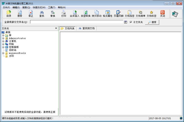Close the 文件夹 folder panel
This screenshot has width=184, height=122.
pyautogui.click(x=56, y=28)
